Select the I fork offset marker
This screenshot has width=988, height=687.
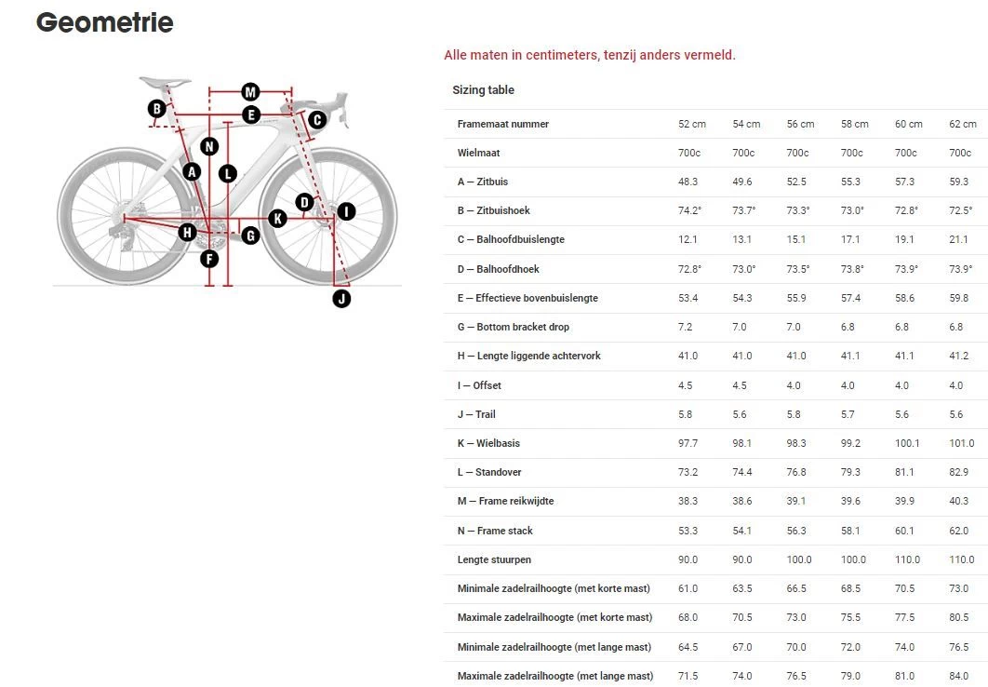(346, 211)
